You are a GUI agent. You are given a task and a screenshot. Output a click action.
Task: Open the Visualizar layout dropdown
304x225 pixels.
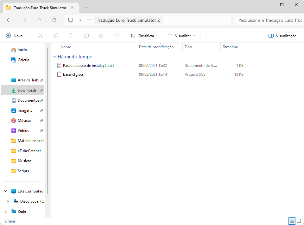click(181, 36)
